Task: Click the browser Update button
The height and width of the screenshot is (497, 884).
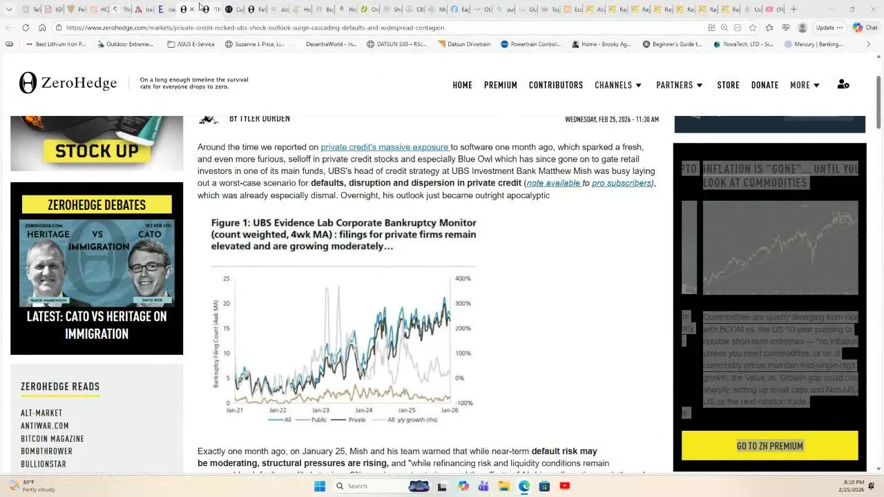Action: [829, 28]
